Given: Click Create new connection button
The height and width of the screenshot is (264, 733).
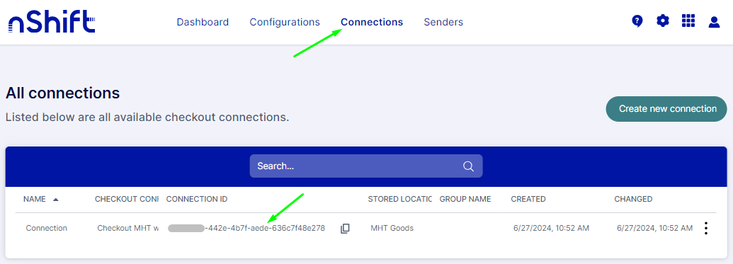Looking at the screenshot, I should click(x=668, y=109).
